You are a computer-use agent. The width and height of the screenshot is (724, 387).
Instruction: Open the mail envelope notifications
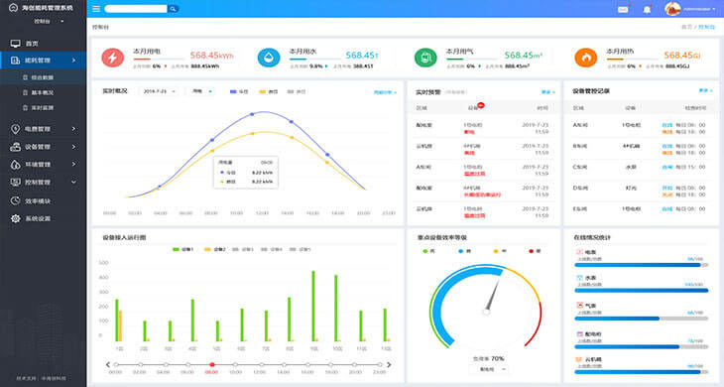tap(623, 9)
